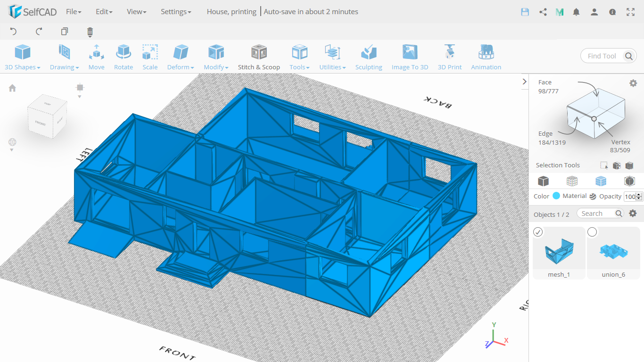The height and width of the screenshot is (362, 644).
Task: Open the Tools category icon
Action: click(x=299, y=52)
